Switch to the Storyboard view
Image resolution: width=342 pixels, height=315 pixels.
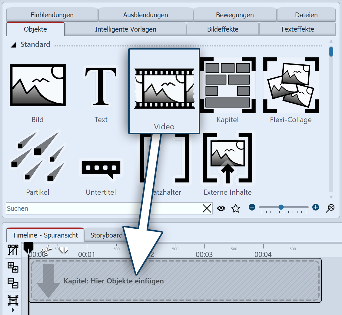[x=107, y=235]
